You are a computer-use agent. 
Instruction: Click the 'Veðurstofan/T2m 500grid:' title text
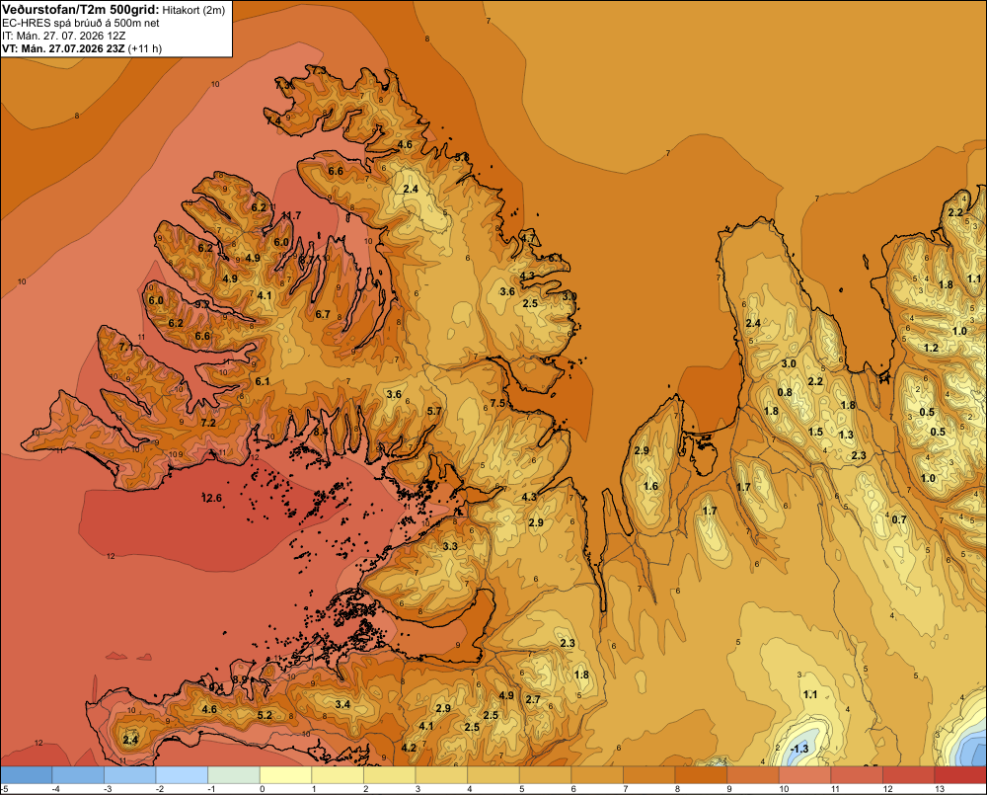pos(81,10)
